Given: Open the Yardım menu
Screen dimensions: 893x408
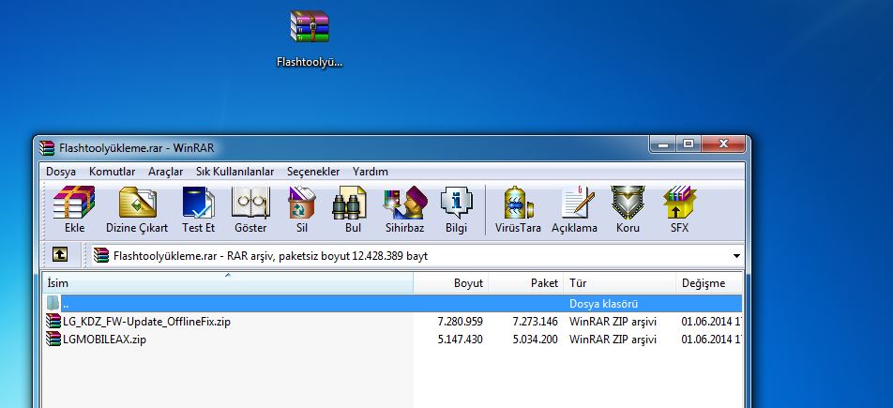Looking at the screenshot, I should 371,172.
